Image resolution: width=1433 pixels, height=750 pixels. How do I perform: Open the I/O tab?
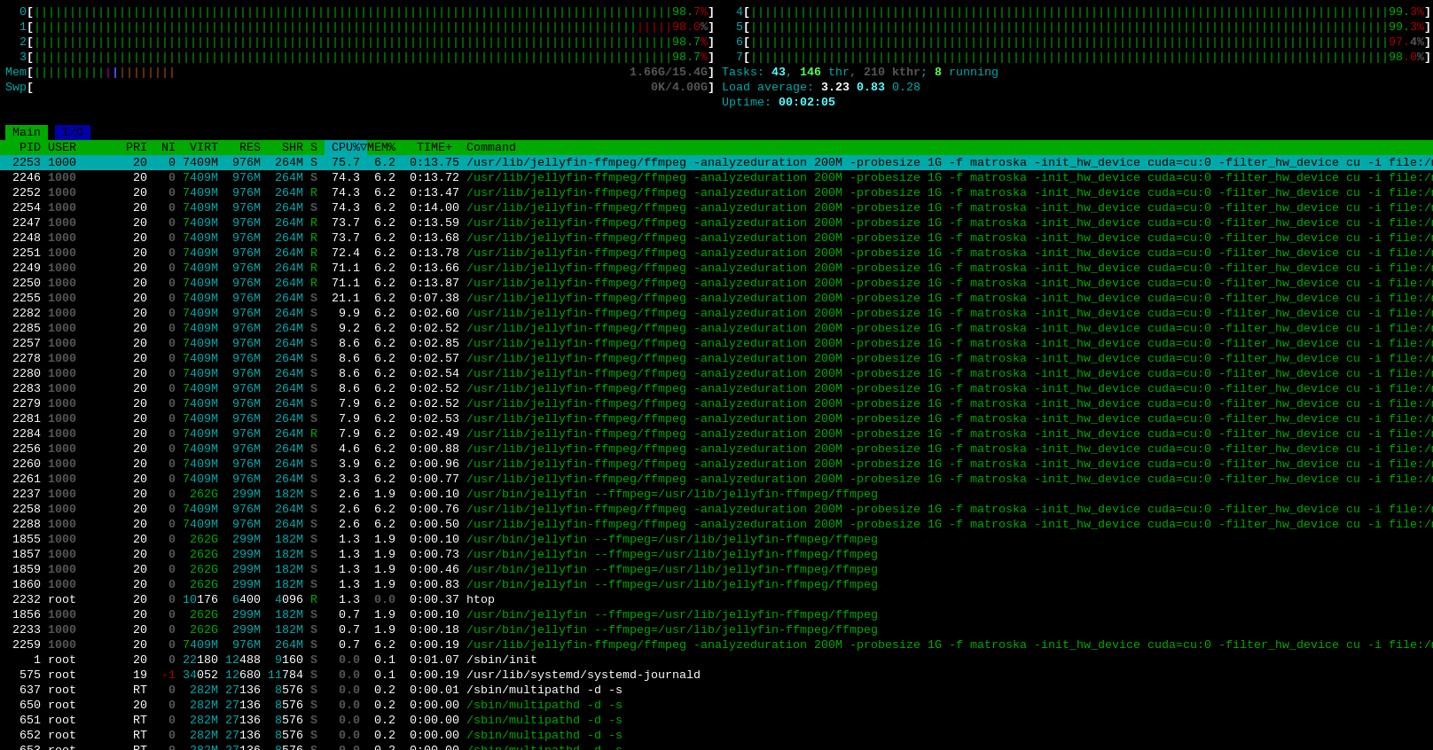pyautogui.click(x=73, y=132)
